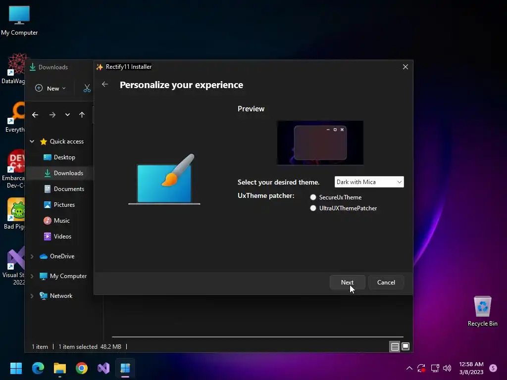Click the Cut scissors icon in Explorer
This screenshot has width=507, height=380.
tap(87, 88)
